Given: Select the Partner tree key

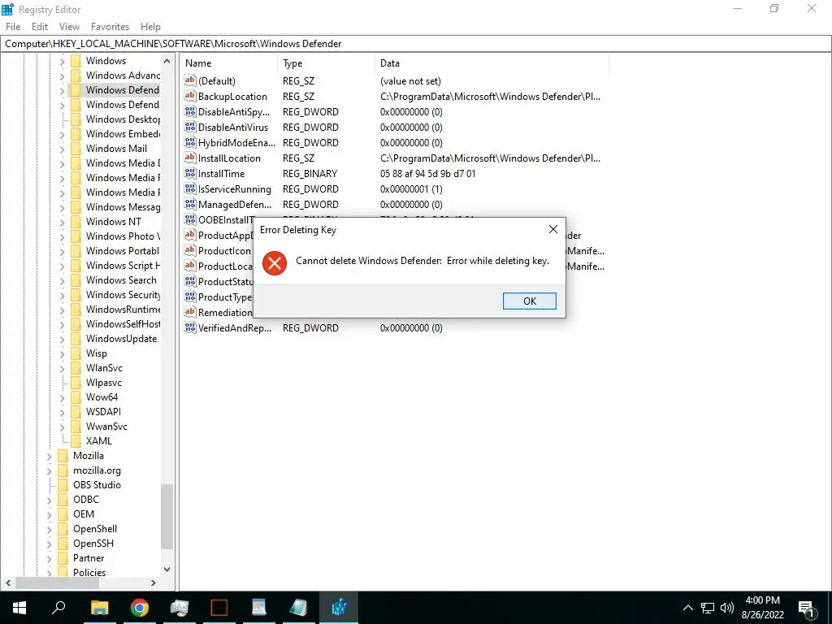Looking at the screenshot, I should click(x=89, y=558).
